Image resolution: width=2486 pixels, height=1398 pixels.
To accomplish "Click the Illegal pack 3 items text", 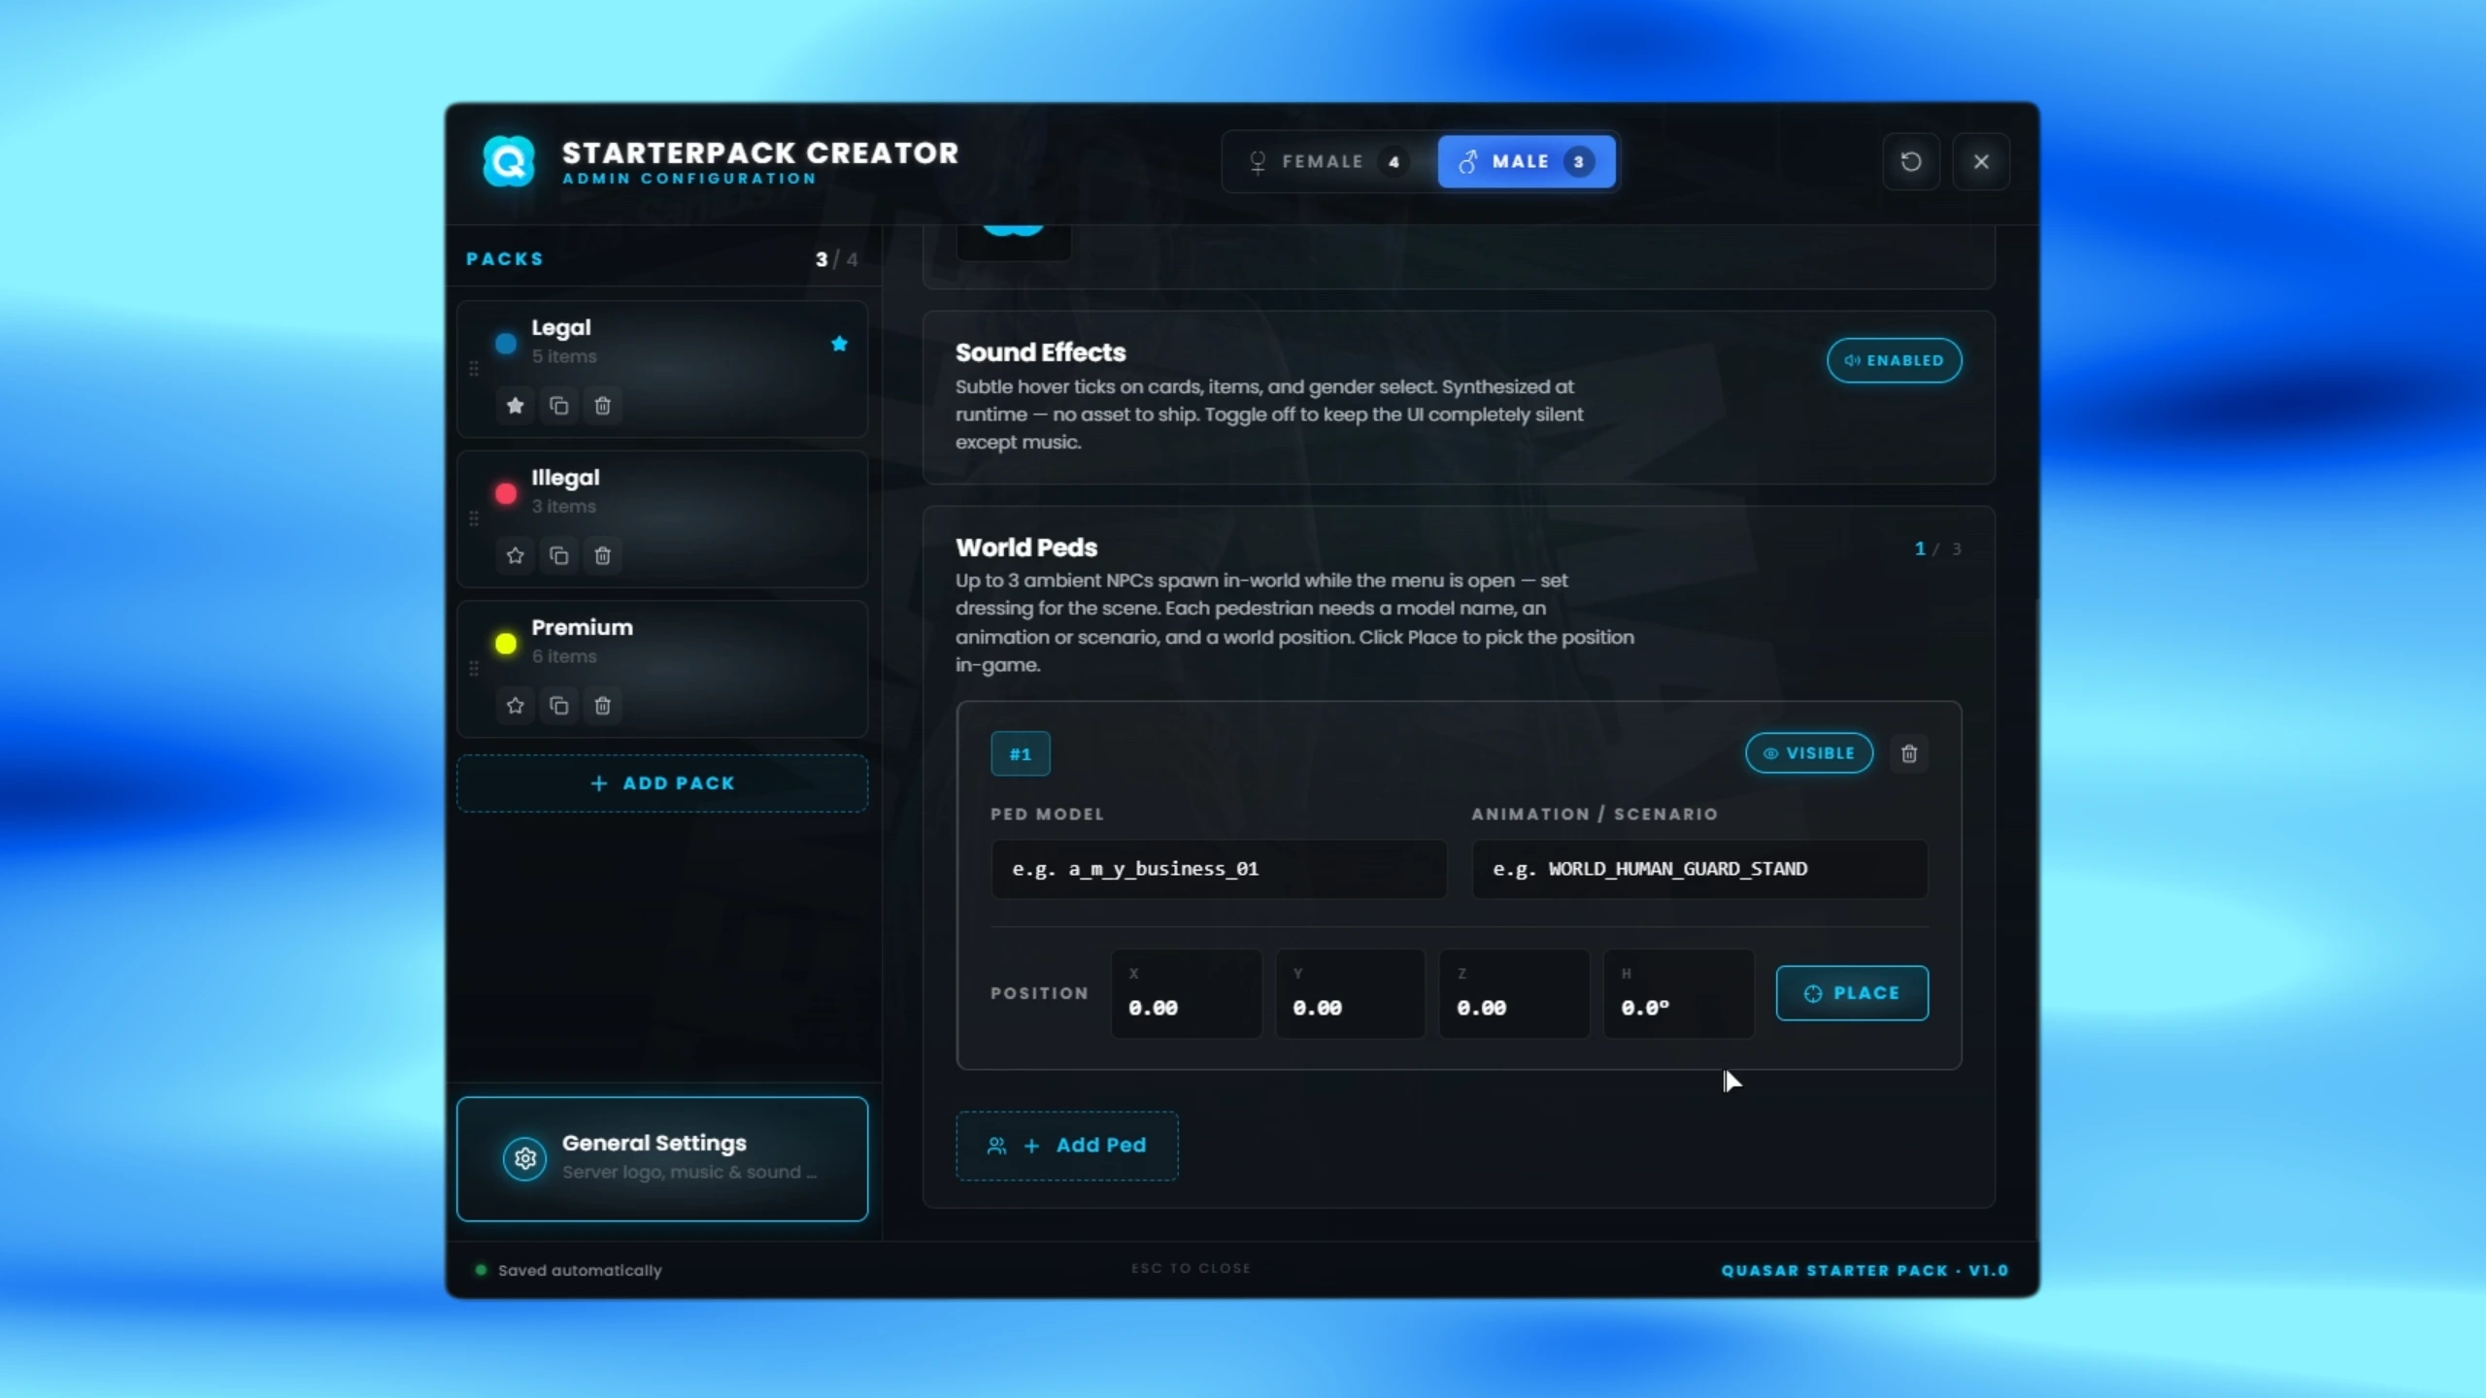I will [x=564, y=506].
